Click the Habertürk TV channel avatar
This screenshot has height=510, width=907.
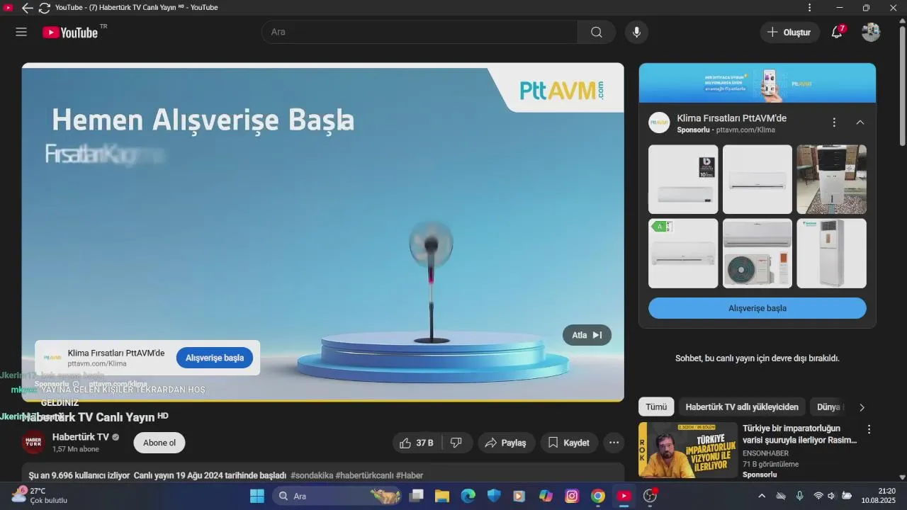click(33, 442)
